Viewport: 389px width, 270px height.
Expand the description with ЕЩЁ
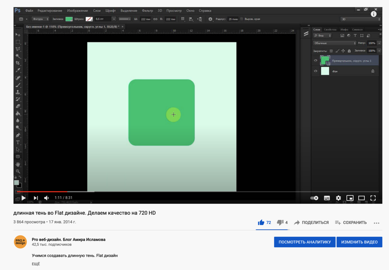tap(36, 264)
